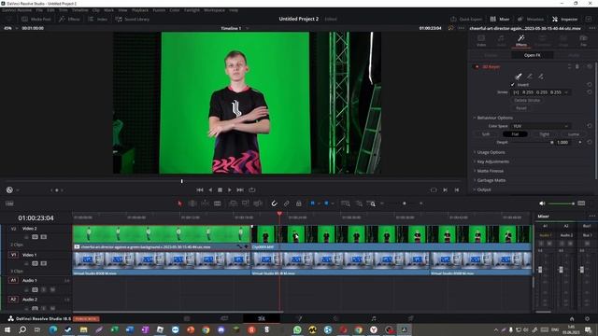Switch to Effects tab in Inspector
This screenshot has width=598, height=336.
521,40
